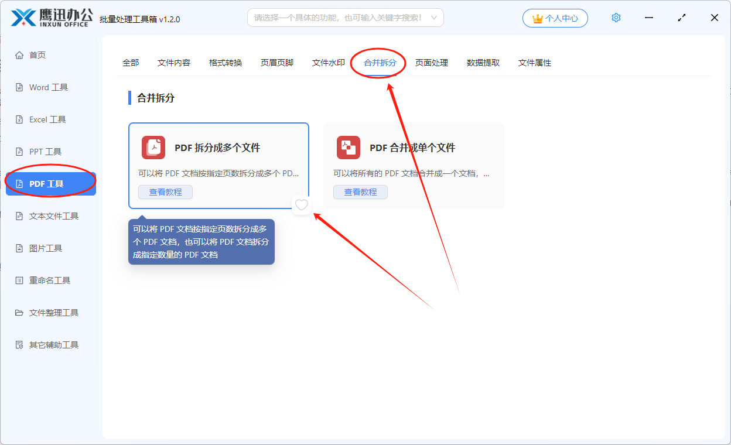Image resolution: width=731 pixels, height=445 pixels.
Task: Open the Excel 工具 section
Action: [50, 119]
